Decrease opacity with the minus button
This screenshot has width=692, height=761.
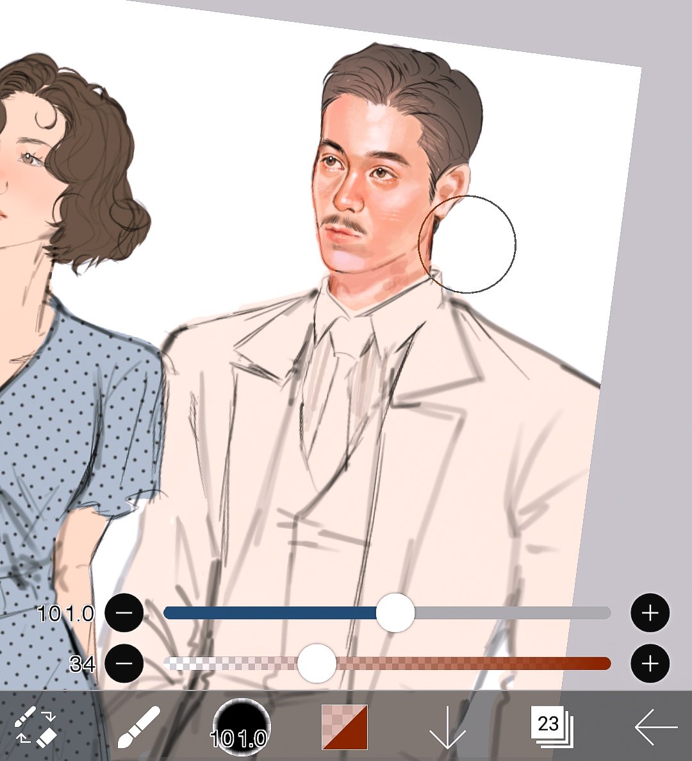click(124, 664)
